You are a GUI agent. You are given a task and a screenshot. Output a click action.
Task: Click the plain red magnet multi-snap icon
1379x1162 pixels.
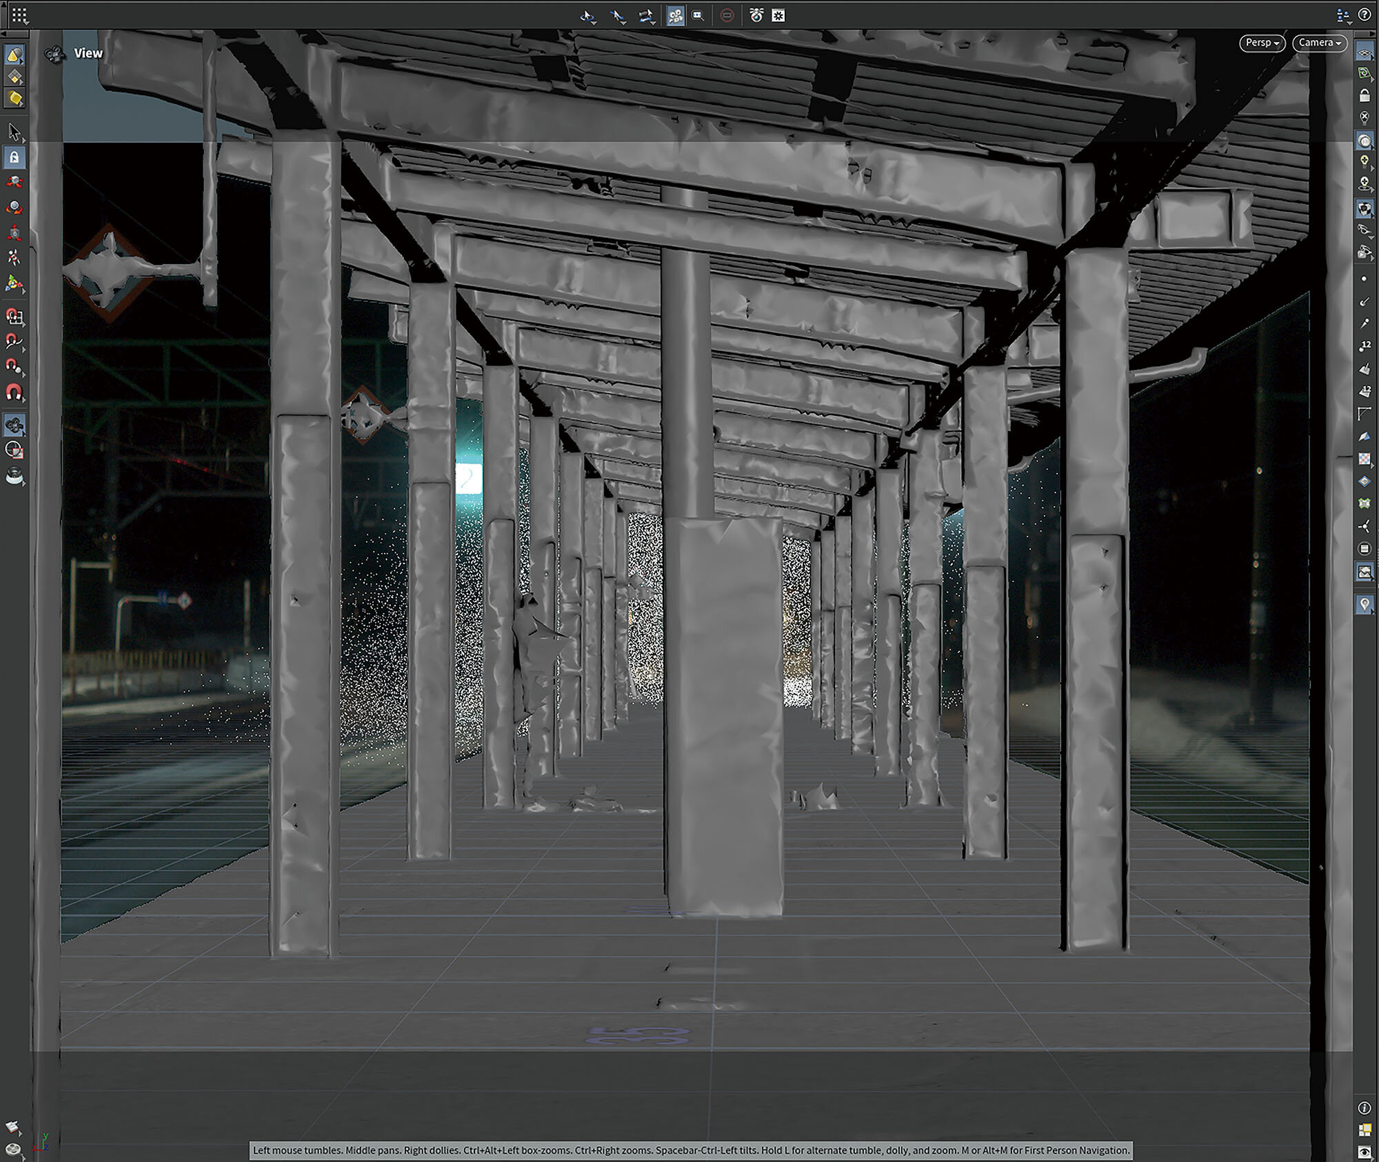[x=14, y=392]
